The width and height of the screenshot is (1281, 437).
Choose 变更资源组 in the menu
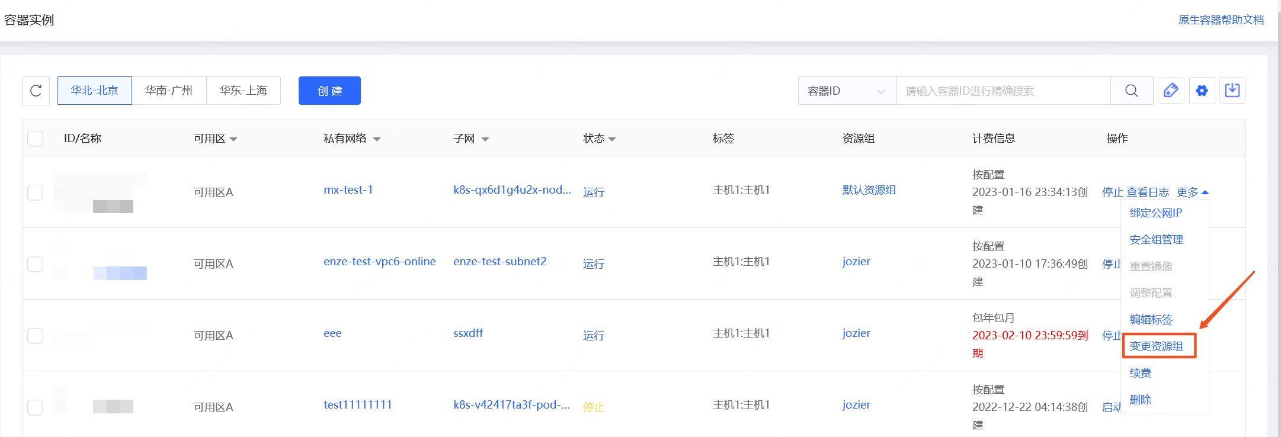(1156, 346)
